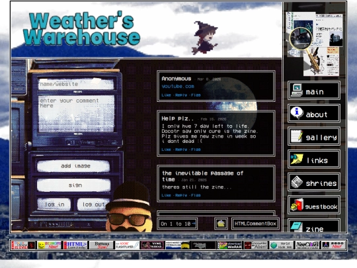Open the zine page with teal notebook icon
This screenshot has width=357, height=268.
click(314, 226)
